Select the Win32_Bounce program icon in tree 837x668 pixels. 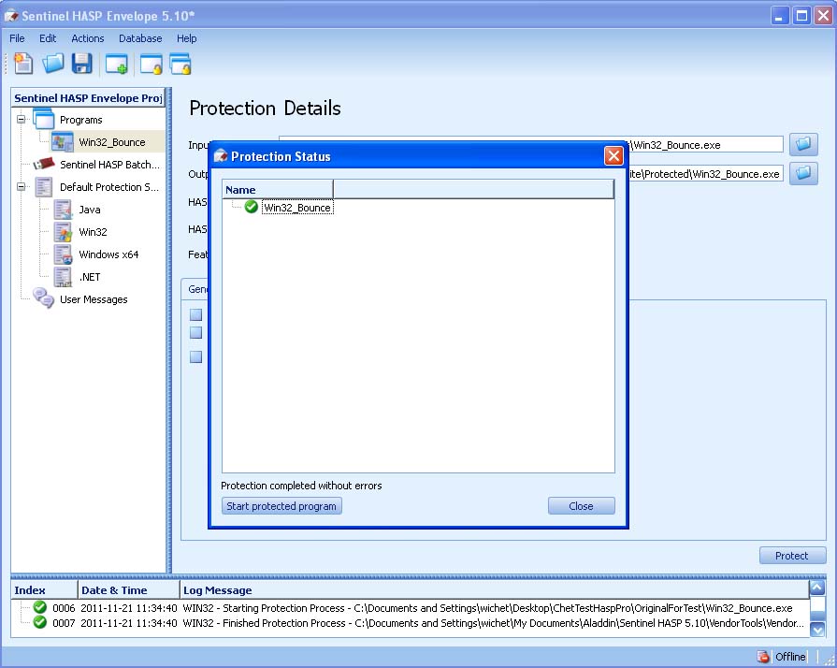pyautogui.click(x=63, y=142)
